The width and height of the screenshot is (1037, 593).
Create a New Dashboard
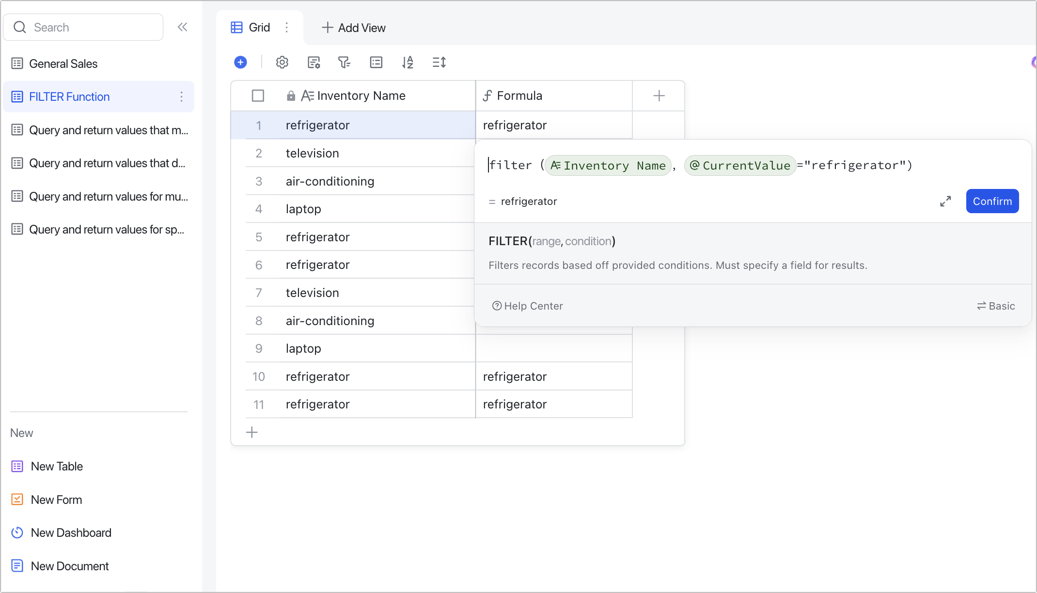pyautogui.click(x=71, y=532)
